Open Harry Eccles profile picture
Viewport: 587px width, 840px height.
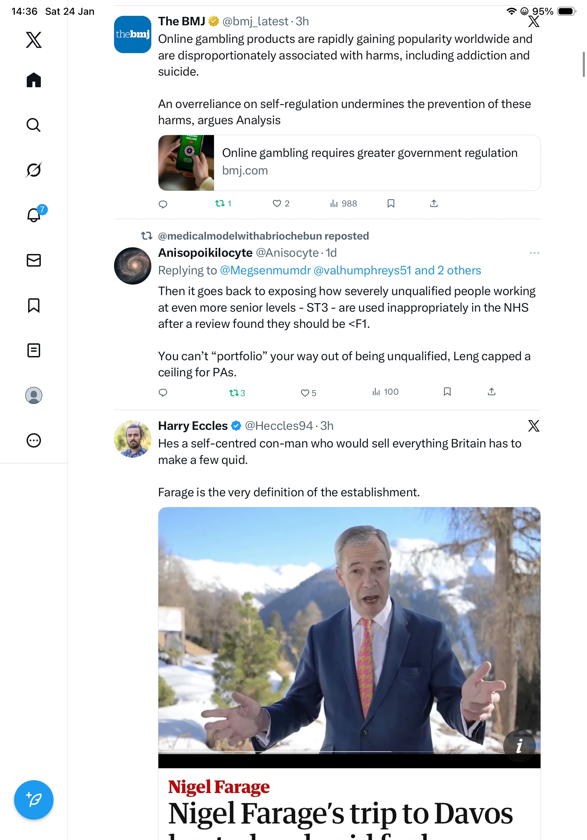tap(132, 439)
